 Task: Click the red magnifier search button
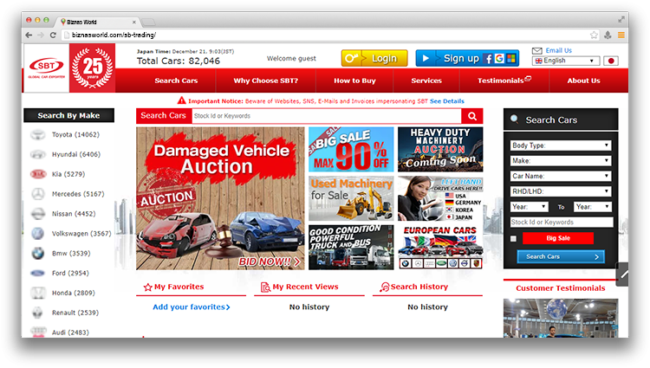[x=472, y=116]
